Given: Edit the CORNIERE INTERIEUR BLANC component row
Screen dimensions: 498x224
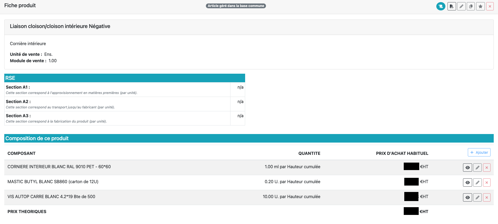Looking at the screenshot, I should pyautogui.click(x=477, y=168).
